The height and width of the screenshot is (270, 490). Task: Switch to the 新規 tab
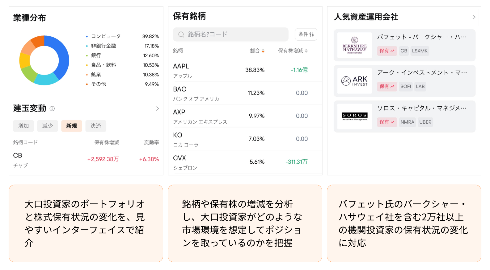tap(72, 126)
